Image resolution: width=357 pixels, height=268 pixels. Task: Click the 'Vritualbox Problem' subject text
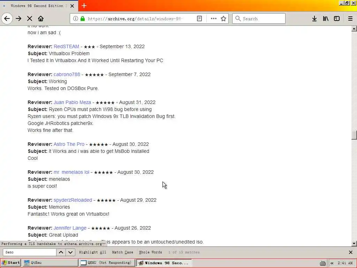click(x=69, y=53)
